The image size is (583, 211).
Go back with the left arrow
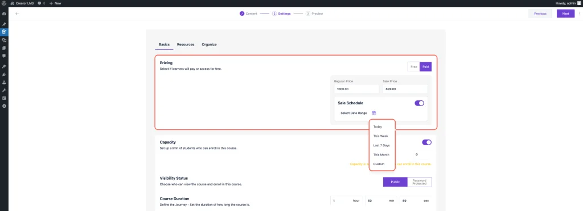point(17,14)
